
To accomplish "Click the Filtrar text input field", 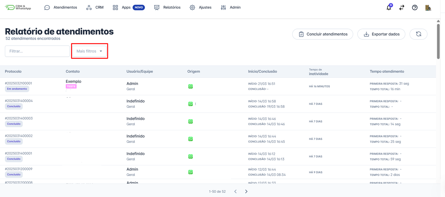I will tap(37, 51).
